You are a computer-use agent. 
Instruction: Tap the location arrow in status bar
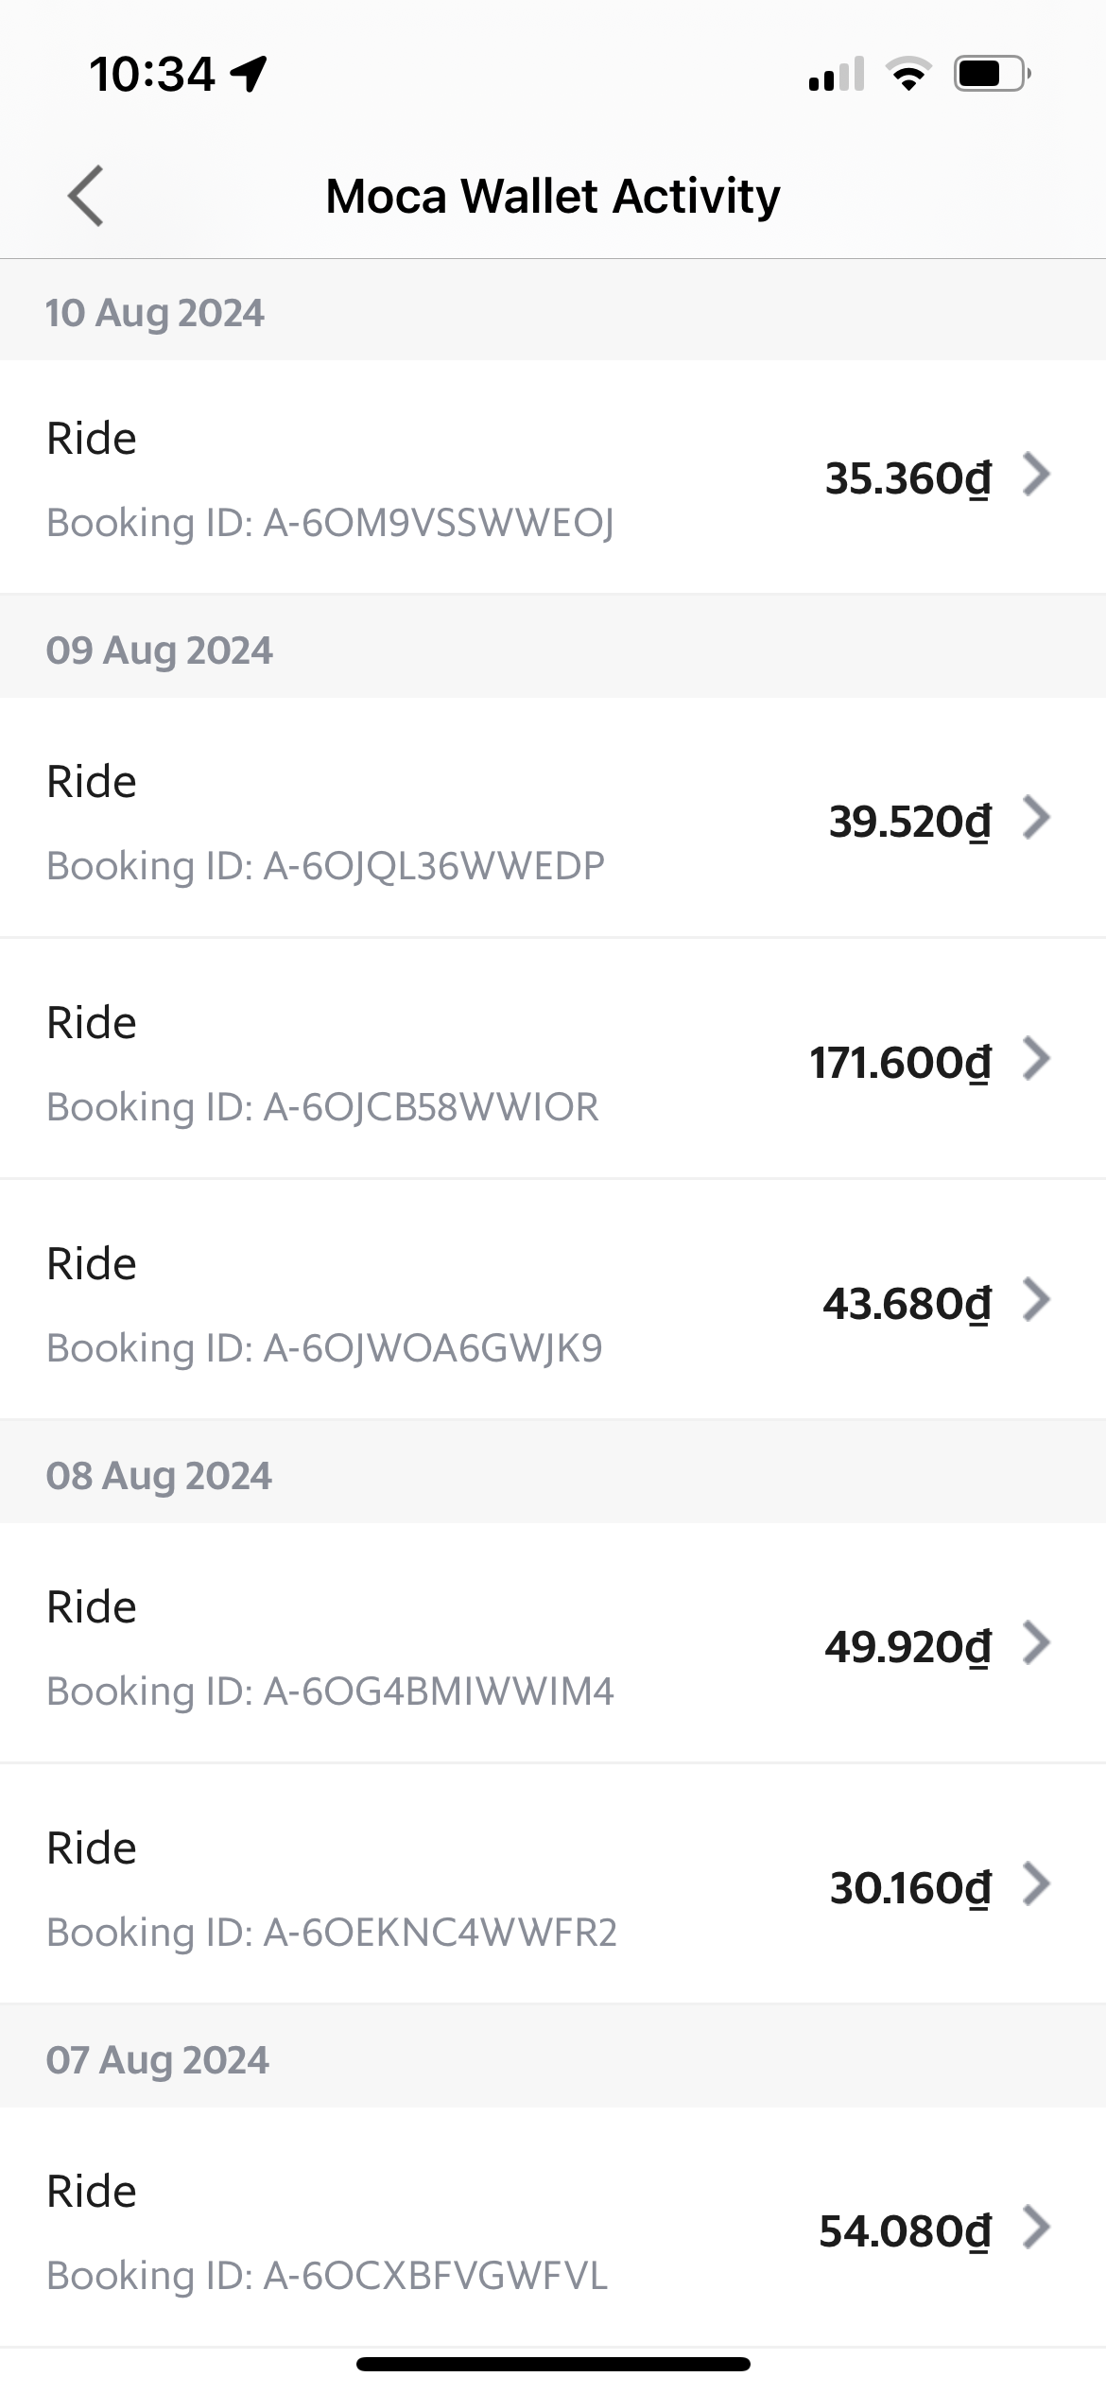point(250,74)
